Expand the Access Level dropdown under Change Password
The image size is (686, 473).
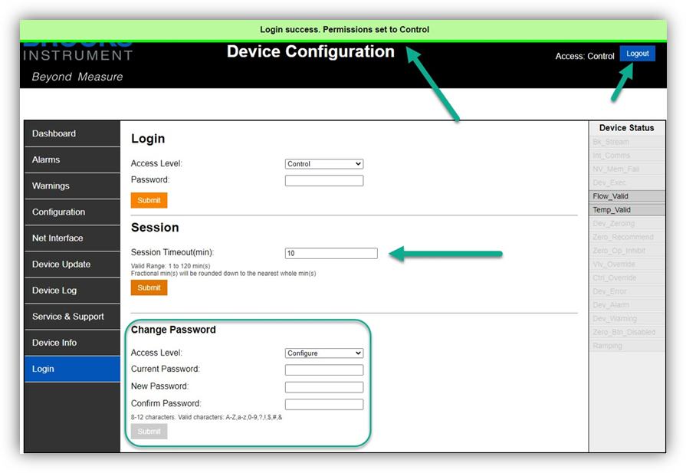pyautogui.click(x=323, y=353)
